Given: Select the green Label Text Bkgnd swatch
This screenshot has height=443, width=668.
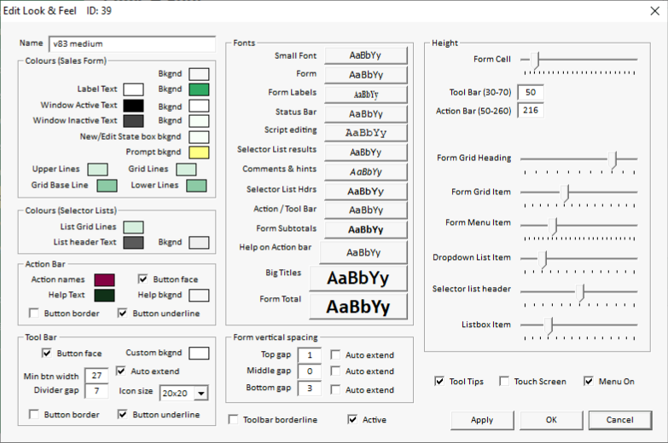Looking at the screenshot, I should pos(199,89).
